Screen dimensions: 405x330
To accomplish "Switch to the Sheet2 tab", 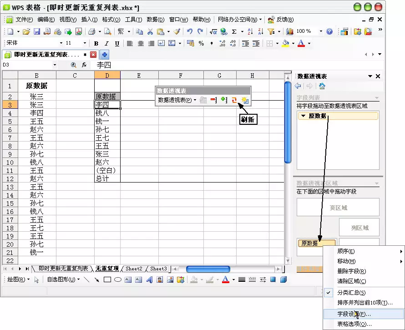I will pyautogui.click(x=134, y=269).
